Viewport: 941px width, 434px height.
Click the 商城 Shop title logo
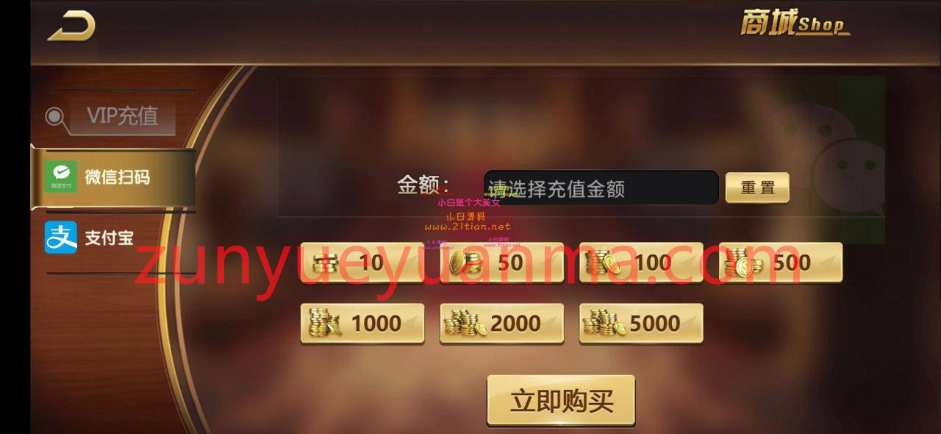794,24
